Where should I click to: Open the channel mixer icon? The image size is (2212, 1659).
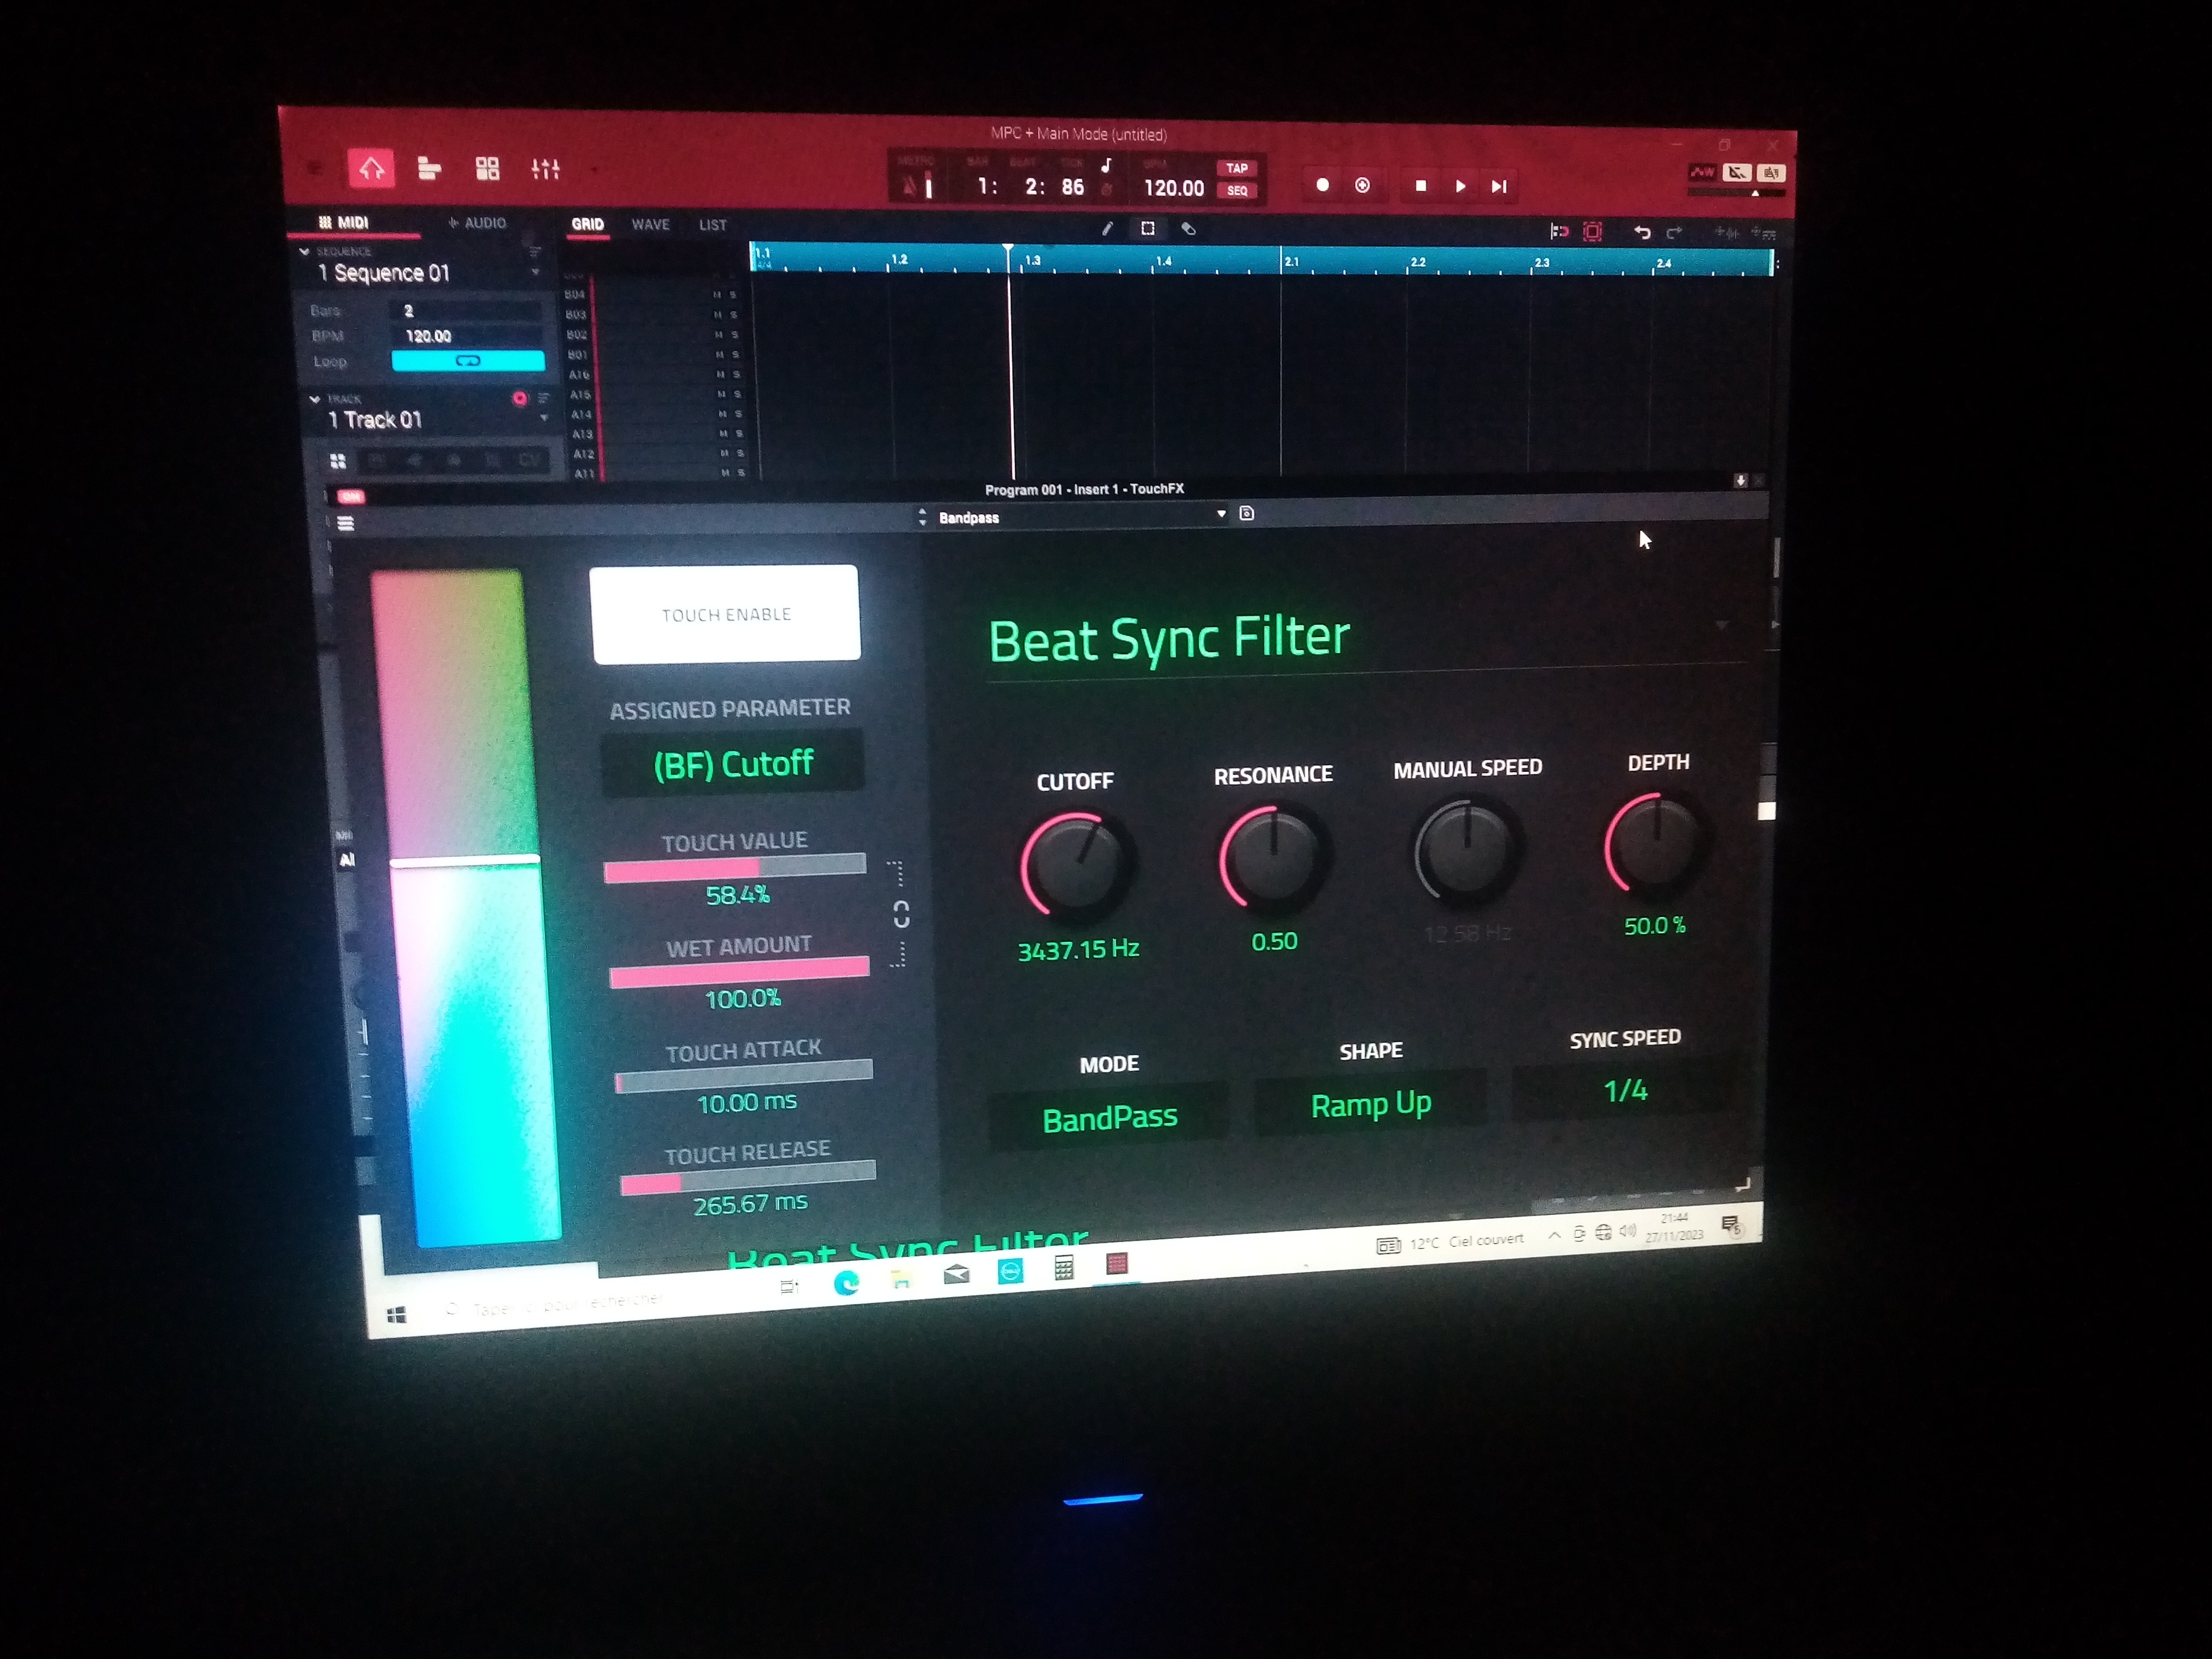(x=545, y=169)
